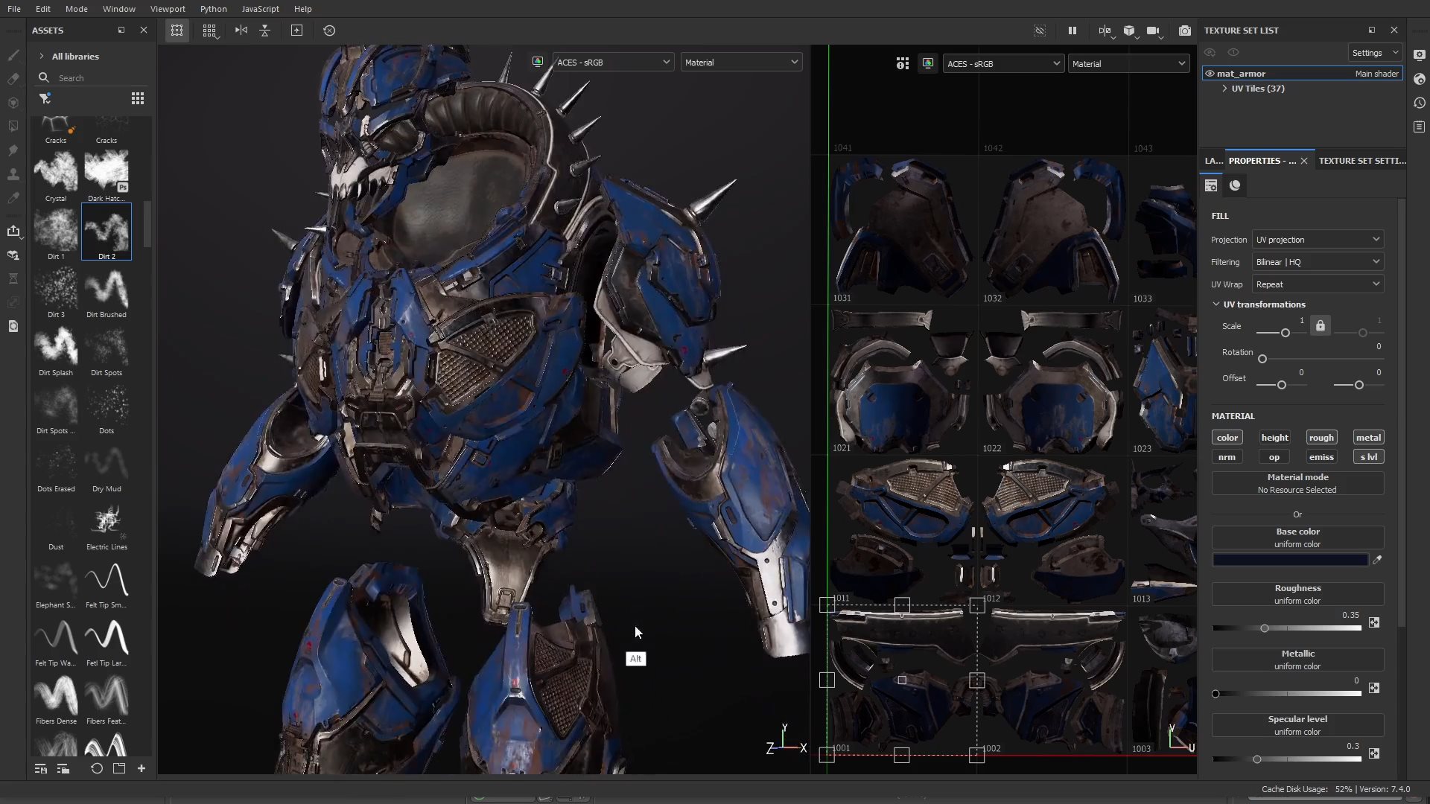Open the Python menu
Image resolution: width=1430 pixels, height=804 pixels.
coord(214,9)
